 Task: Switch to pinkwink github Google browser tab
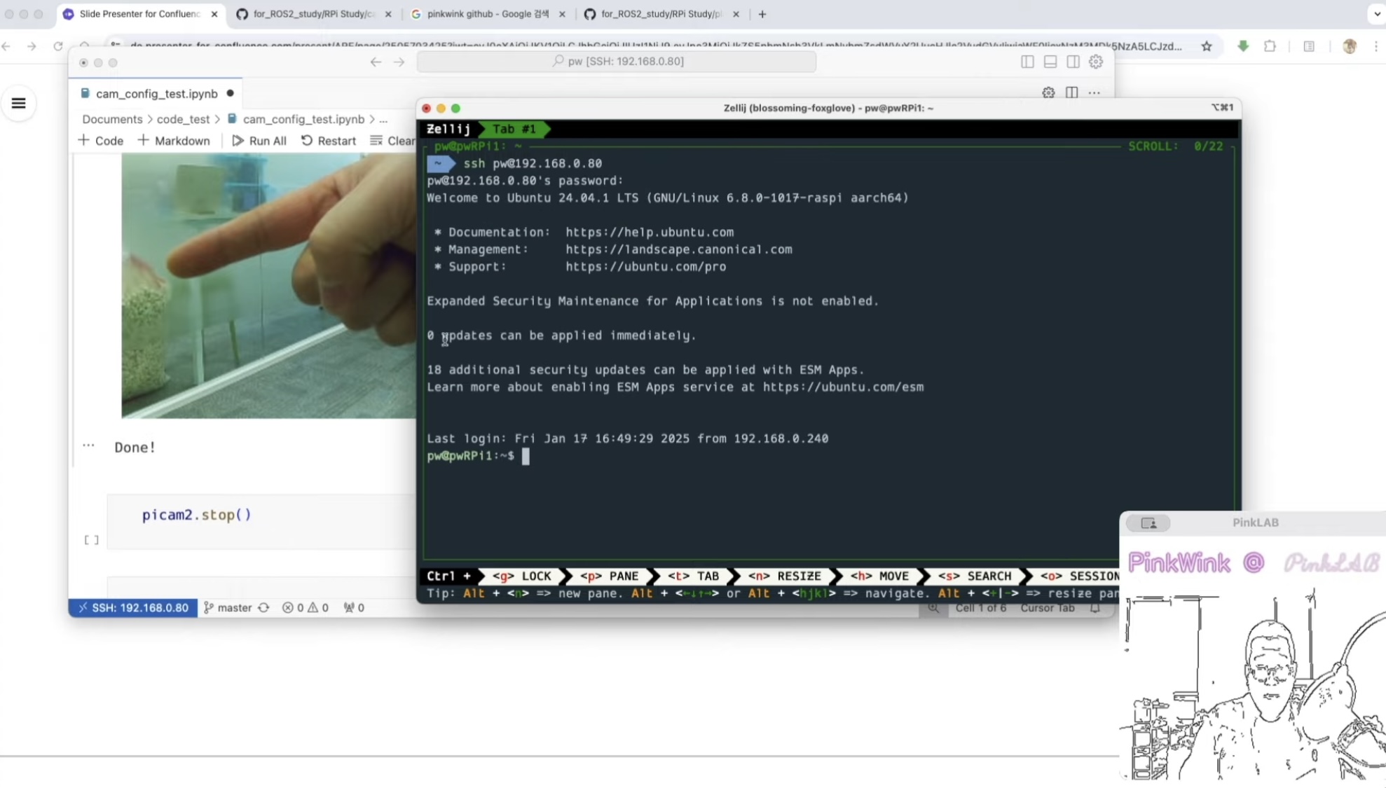[x=488, y=14]
